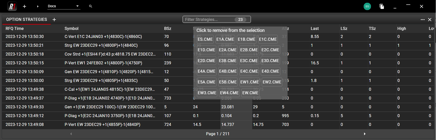Click the Symbol column header
436x140 pixels.
[72, 29]
